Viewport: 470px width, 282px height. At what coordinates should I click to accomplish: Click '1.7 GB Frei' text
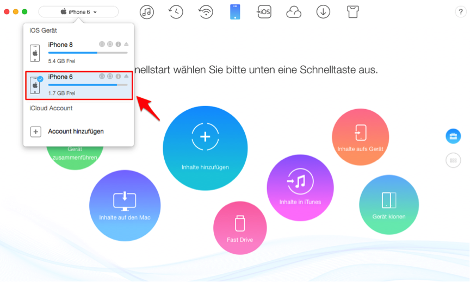(x=62, y=93)
